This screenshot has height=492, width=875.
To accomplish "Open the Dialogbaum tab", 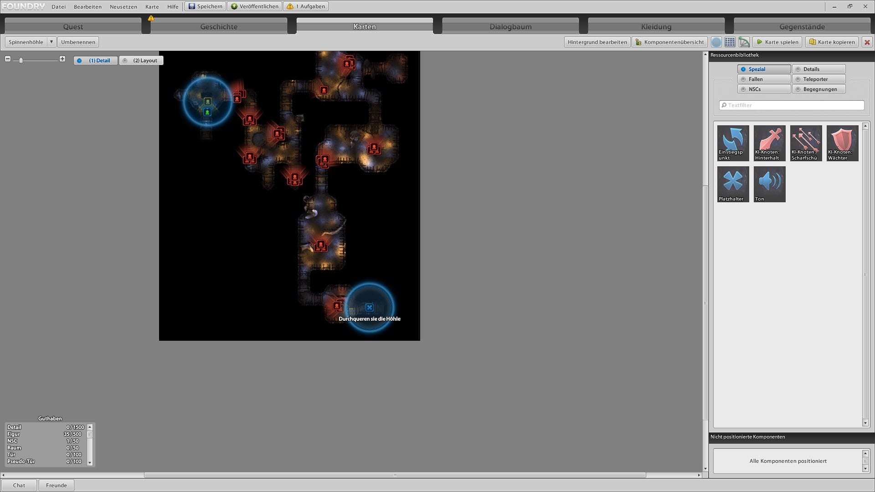I will coord(510,26).
